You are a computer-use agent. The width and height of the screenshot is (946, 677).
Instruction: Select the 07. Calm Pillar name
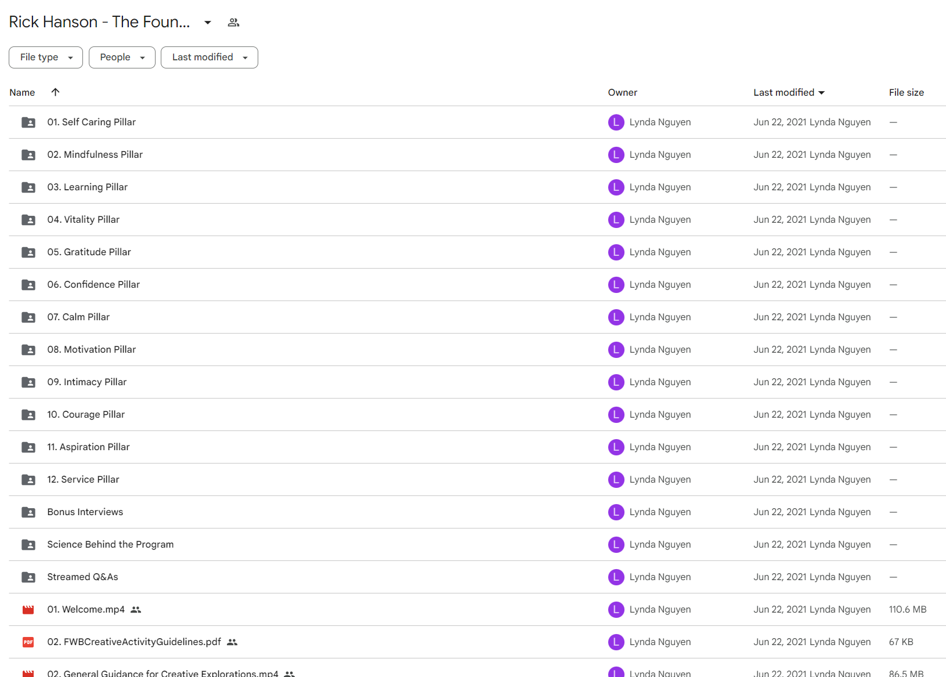pos(78,317)
